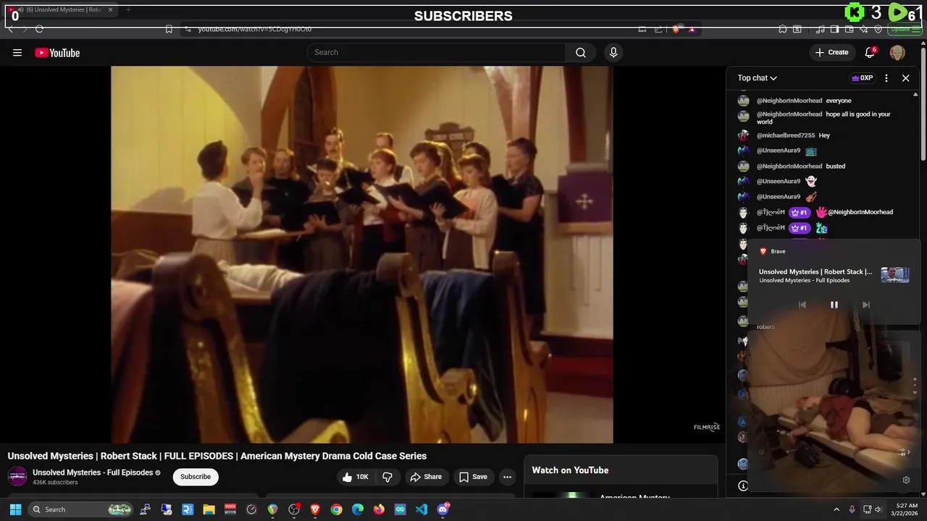Like the video (10K)
The width and height of the screenshot is (927, 521).
click(x=355, y=476)
